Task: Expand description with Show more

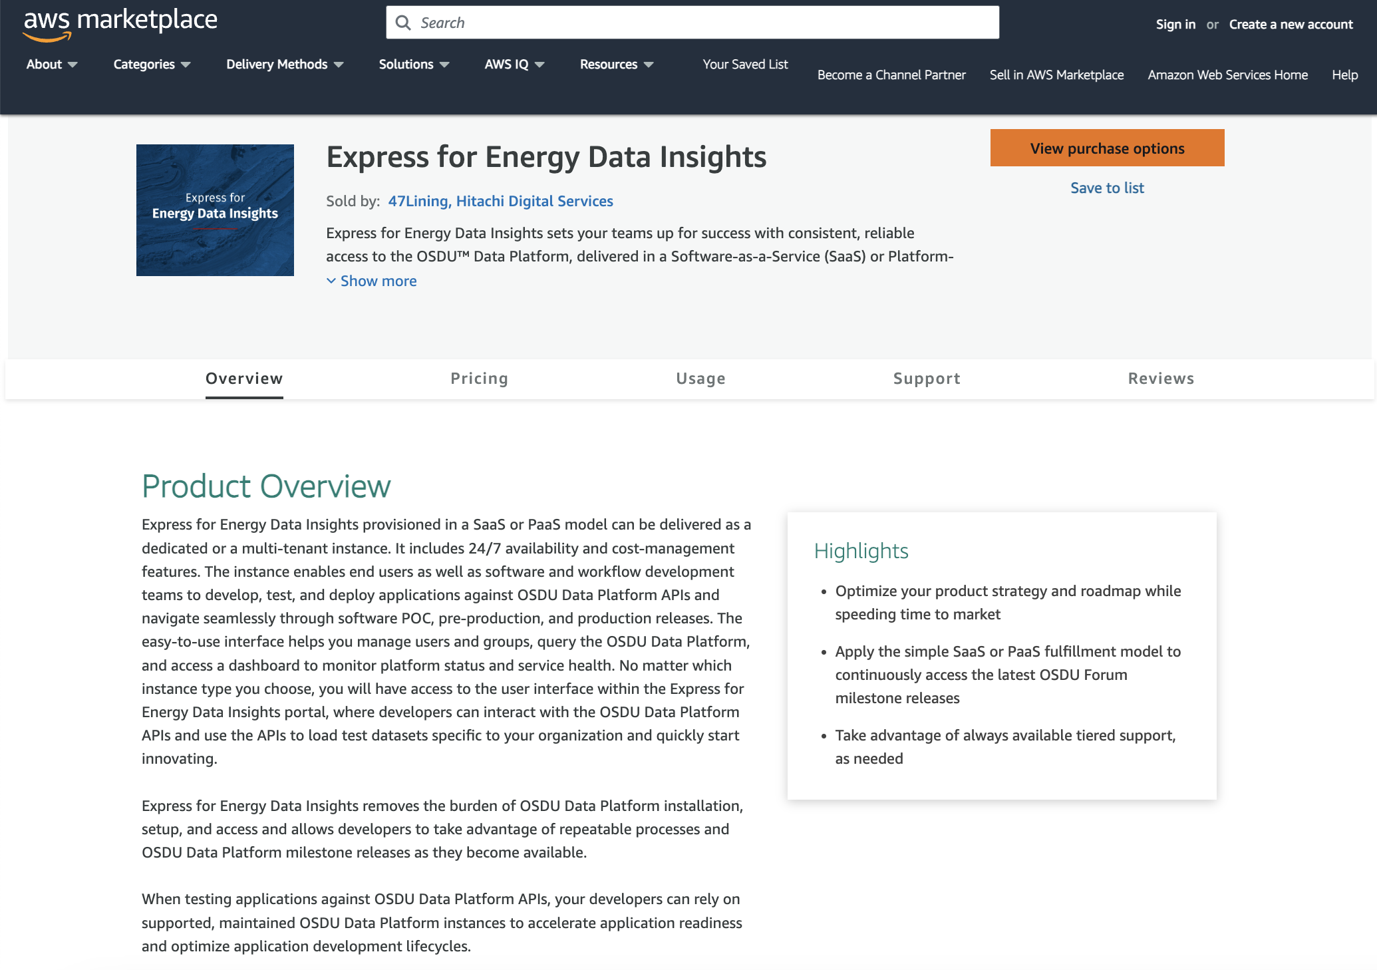Action: pyautogui.click(x=372, y=281)
